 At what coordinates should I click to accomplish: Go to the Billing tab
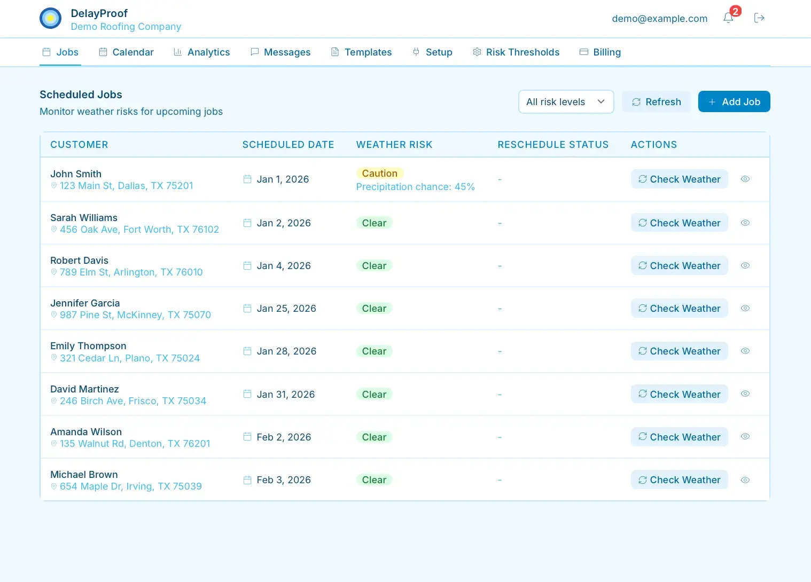click(601, 52)
